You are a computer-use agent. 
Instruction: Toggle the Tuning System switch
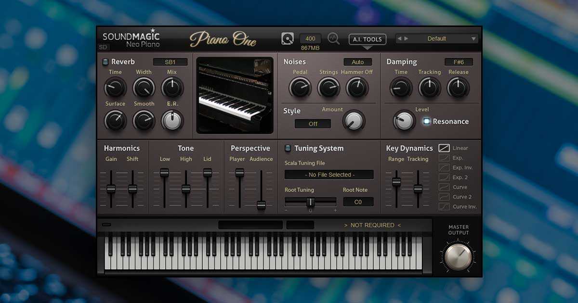[x=288, y=148]
